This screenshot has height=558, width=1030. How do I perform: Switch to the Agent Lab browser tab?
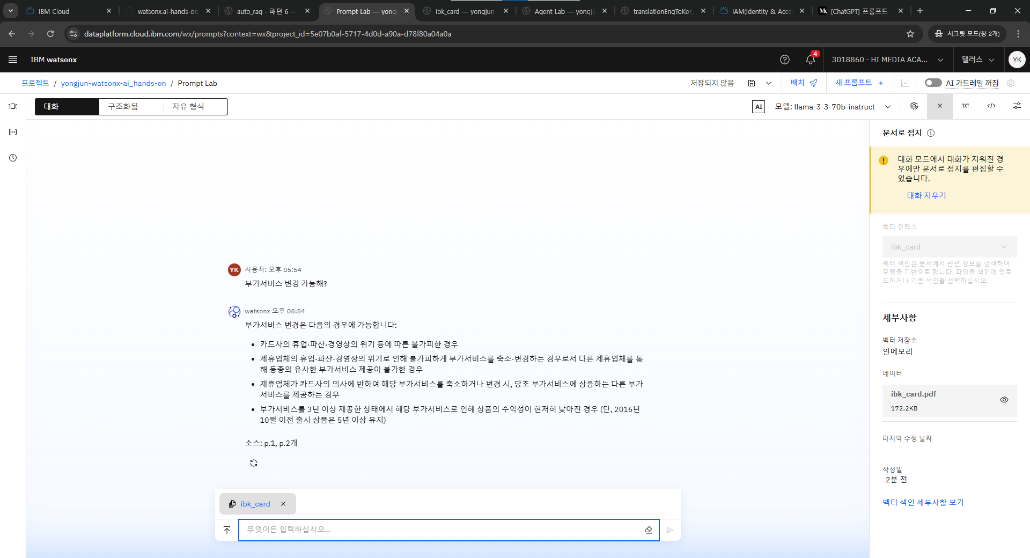(564, 11)
